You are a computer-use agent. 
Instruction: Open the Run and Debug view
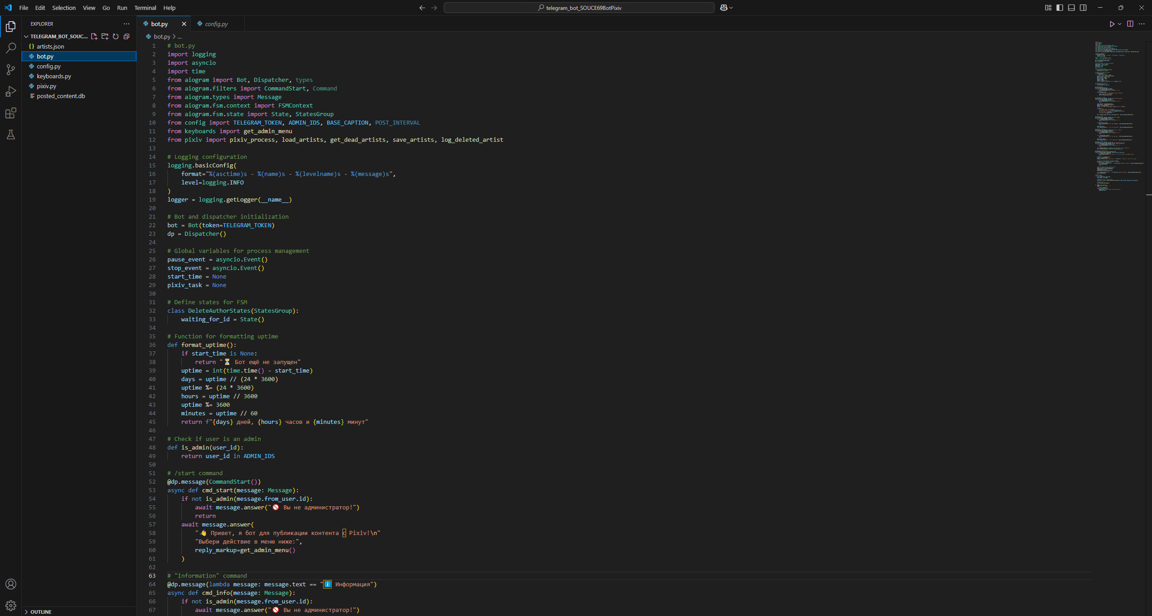pos(11,91)
